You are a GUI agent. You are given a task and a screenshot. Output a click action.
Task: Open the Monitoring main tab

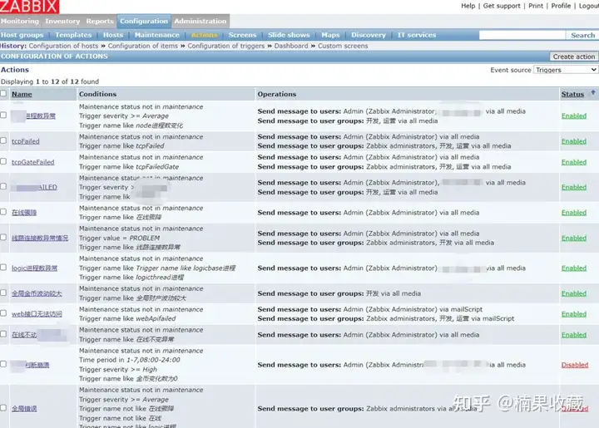coord(20,22)
